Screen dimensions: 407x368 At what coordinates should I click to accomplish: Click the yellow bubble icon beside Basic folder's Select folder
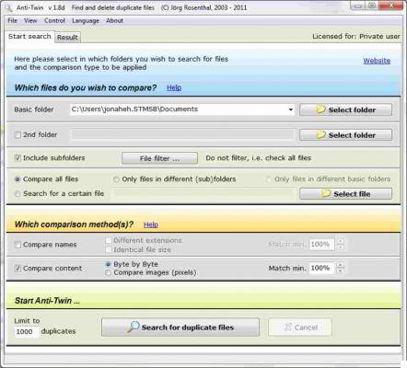tap(320, 109)
